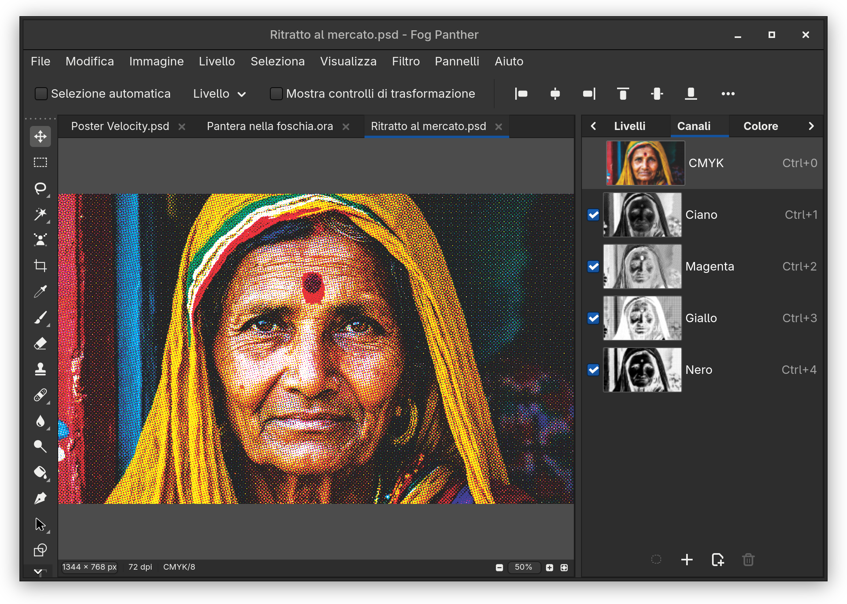The image size is (847, 604).
Task: Expand more toolbox tools chevron
Action: coord(39,571)
